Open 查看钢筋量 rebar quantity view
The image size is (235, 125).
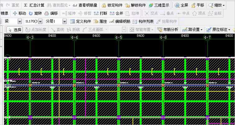tap(85, 5)
